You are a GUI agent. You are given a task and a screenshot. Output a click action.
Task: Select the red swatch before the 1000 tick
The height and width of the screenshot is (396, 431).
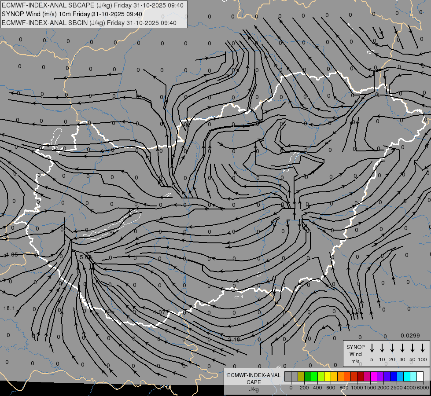354,376
